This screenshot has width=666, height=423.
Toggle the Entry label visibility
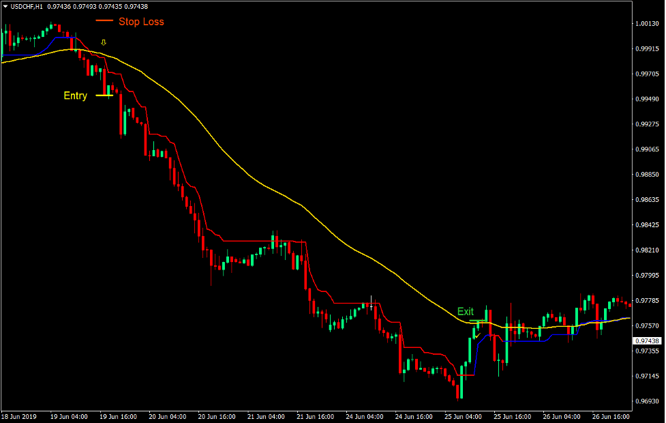[x=75, y=96]
